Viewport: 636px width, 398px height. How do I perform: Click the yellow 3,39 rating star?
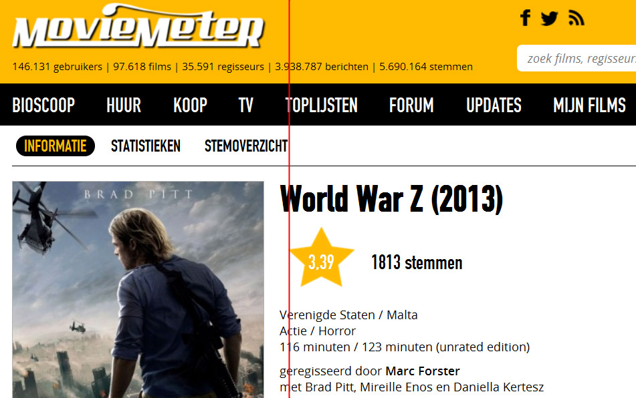[x=322, y=258]
